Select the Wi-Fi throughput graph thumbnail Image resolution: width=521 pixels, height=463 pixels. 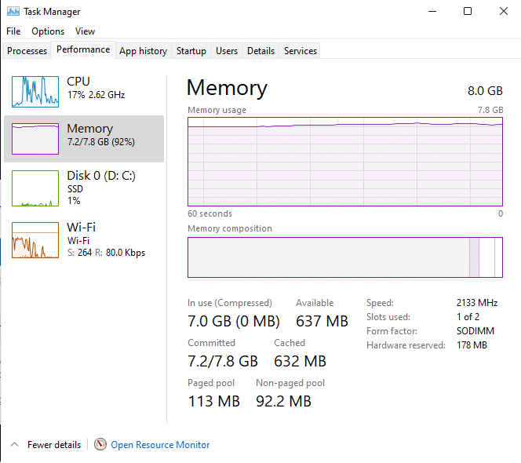coord(35,240)
